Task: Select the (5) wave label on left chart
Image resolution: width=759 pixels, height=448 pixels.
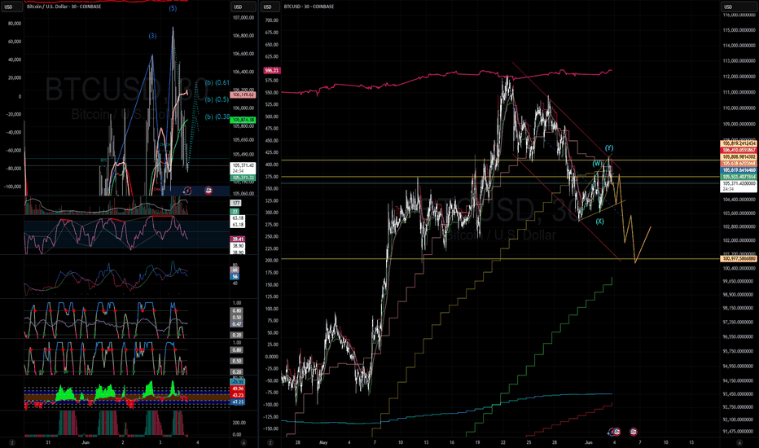Action: click(173, 8)
